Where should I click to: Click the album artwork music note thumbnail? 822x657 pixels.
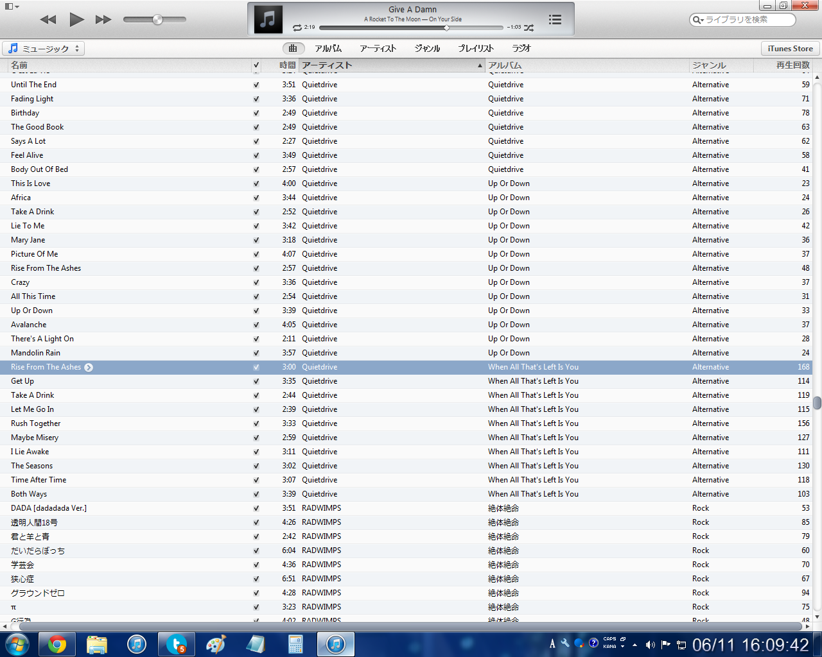pos(268,19)
